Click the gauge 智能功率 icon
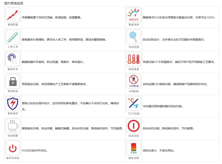The image size is (222, 164). coord(134,15)
